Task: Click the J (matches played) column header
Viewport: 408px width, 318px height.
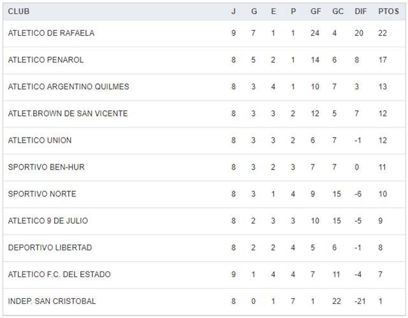Action: [233, 11]
